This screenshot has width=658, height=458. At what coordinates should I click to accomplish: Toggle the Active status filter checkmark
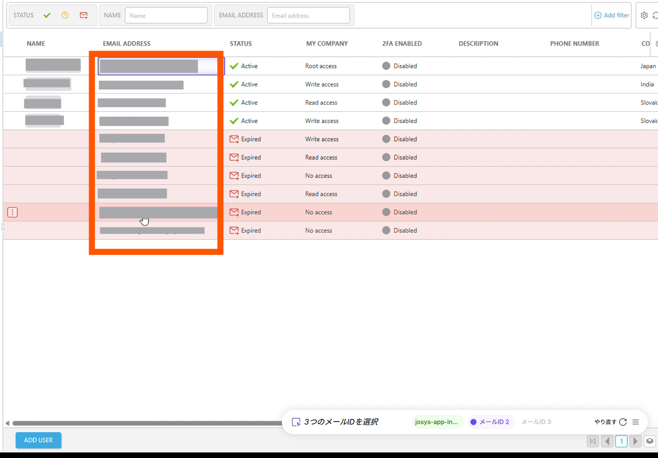coord(47,16)
